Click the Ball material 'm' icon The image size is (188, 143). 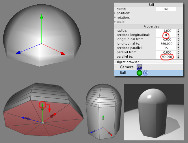(x=145, y=73)
